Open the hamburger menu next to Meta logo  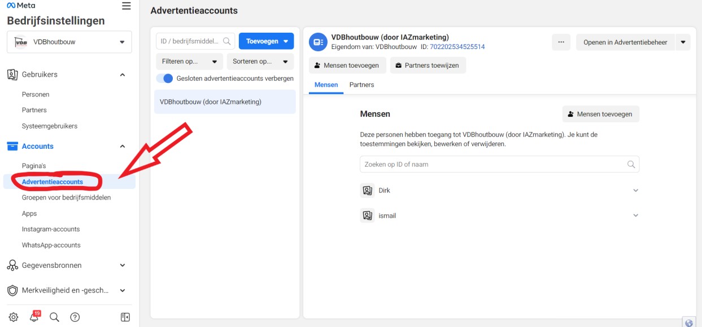point(127,6)
